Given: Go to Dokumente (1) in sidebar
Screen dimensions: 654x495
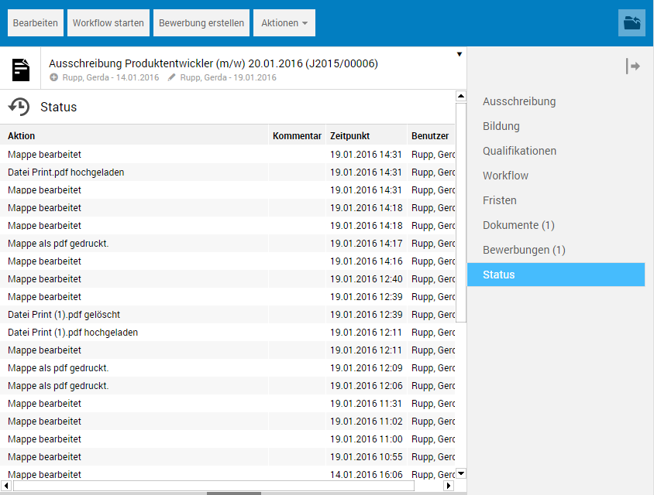Looking at the screenshot, I should coord(518,225).
